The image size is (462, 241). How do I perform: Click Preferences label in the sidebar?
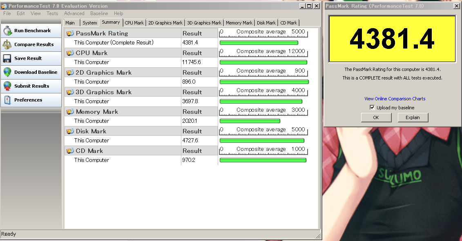click(x=28, y=100)
